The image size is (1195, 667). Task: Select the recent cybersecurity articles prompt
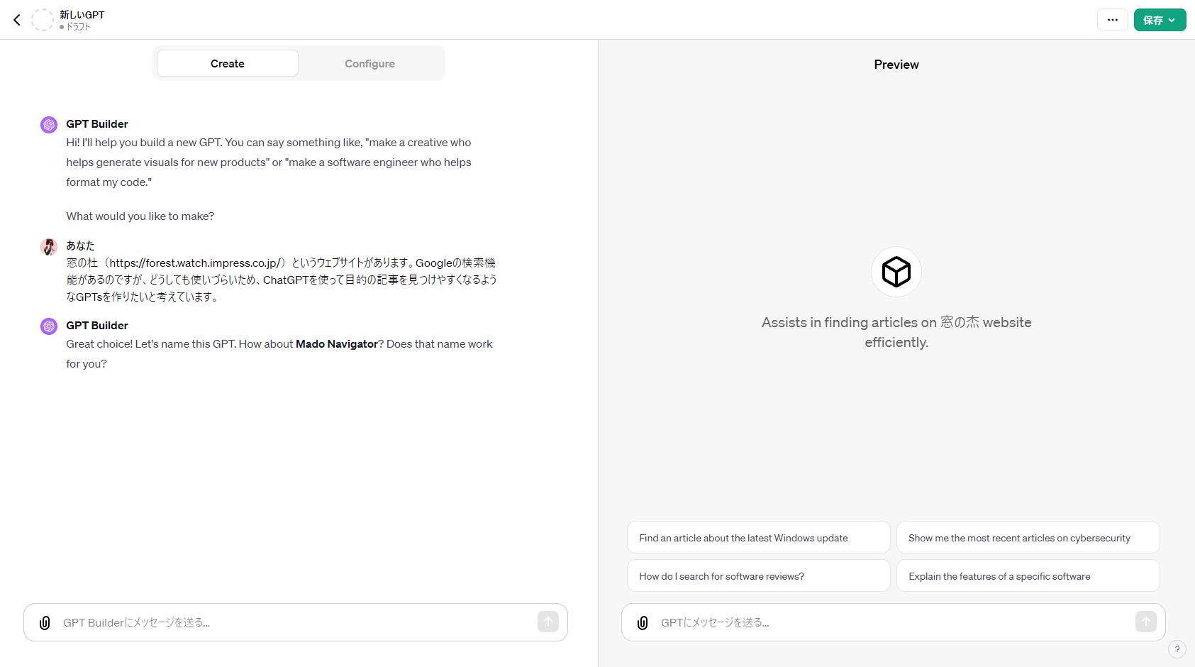click(x=1028, y=538)
